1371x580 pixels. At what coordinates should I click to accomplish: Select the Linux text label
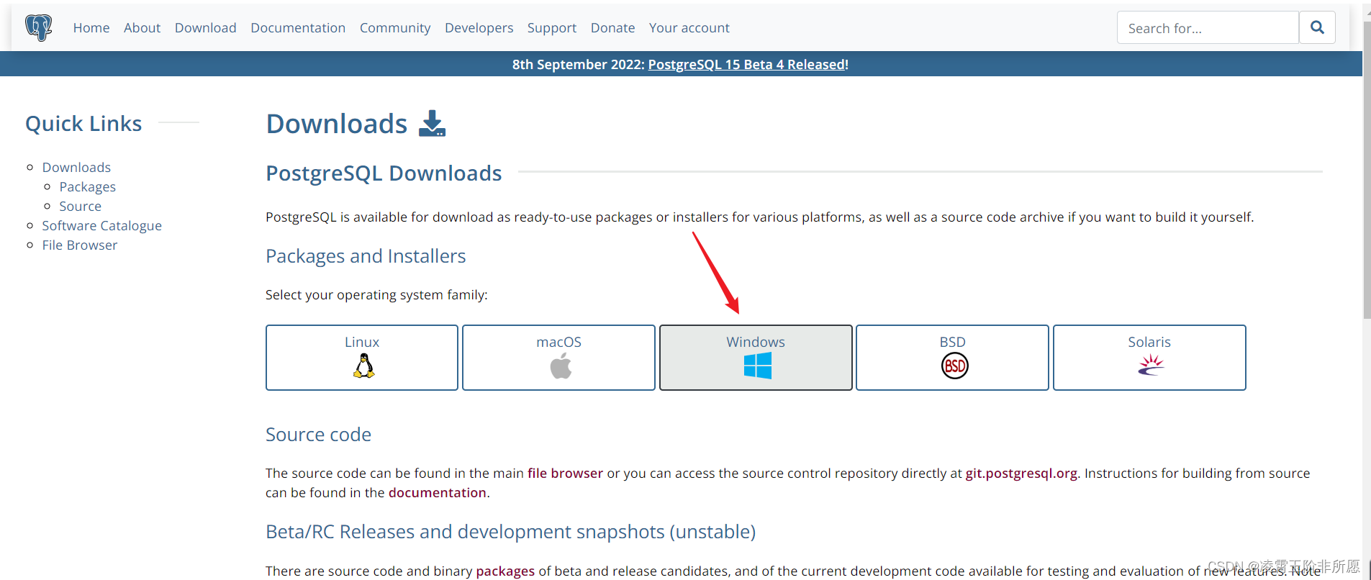[362, 342]
